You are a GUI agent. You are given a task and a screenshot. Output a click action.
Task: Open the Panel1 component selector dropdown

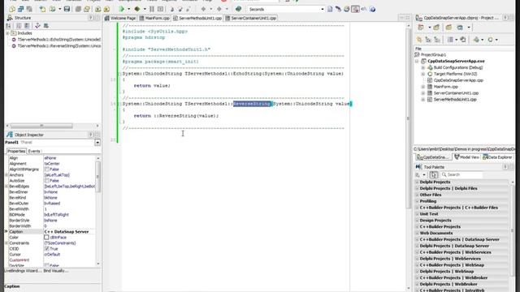pos(97,143)
